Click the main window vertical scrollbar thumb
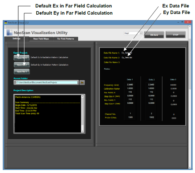Image resolution: width=195 pixels, height=173 pixels. [190, 64]
